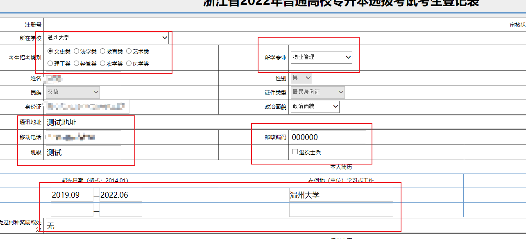Choose the 法学类 radio option
The height and width of the screenshot is (239, 526).
click(x=77, y=52)
